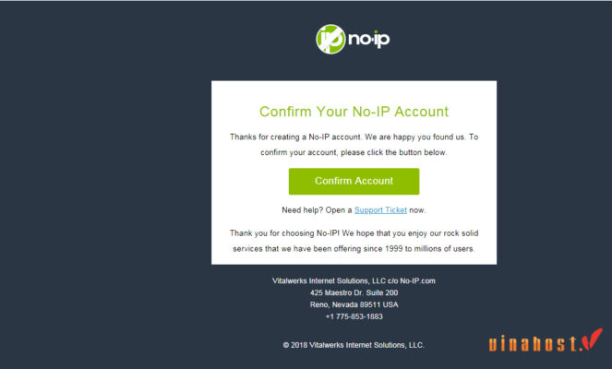The image size is (612, 369).
Task: Click the Thanks for creating a No-IP account text
Action: (296, 137)
